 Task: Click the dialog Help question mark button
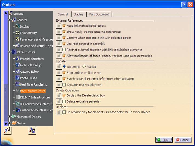click(184, 5)
